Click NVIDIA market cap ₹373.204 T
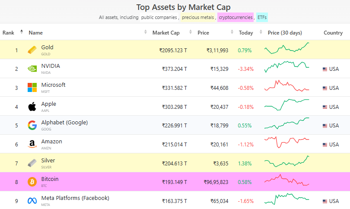This screenshot has width=350, height=209. pos(174,69)
